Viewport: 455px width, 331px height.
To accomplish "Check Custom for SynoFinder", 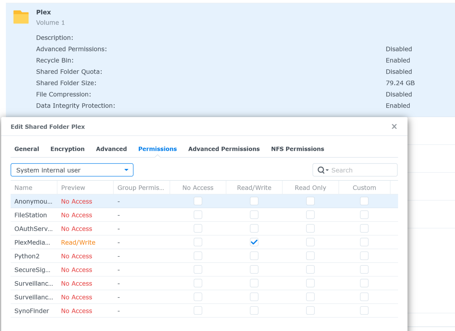I will point(364,311).
